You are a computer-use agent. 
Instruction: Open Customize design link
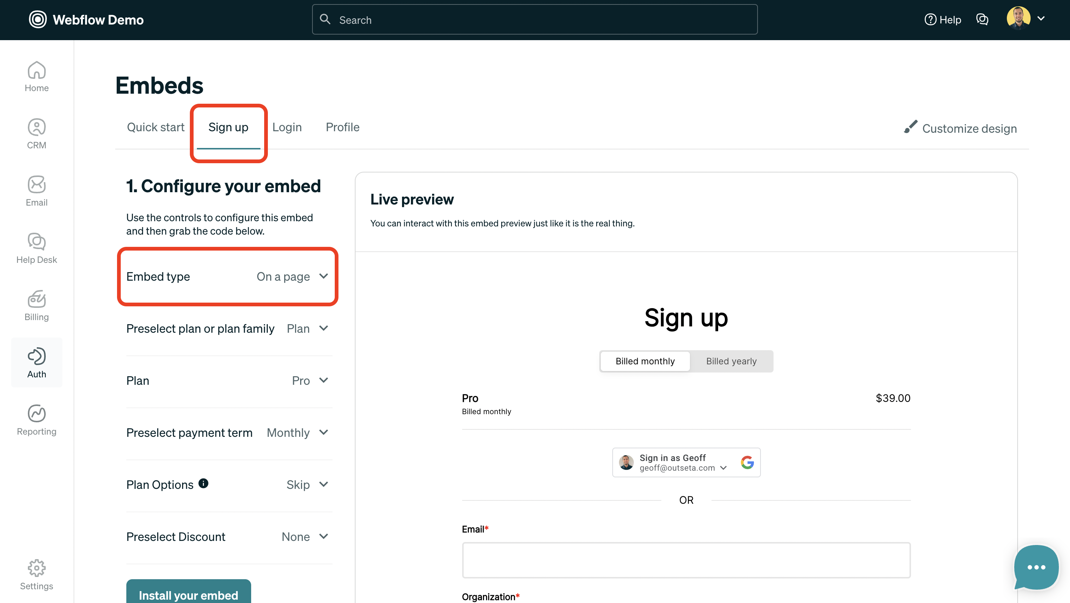pyautogui.click(x=961, y=128)
